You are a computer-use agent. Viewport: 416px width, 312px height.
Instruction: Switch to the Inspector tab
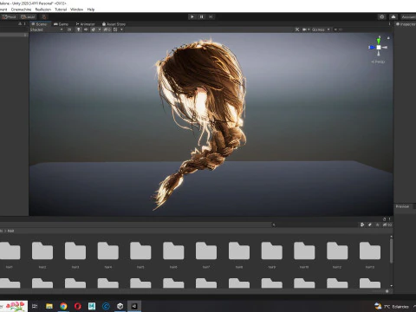pos(406,24)
